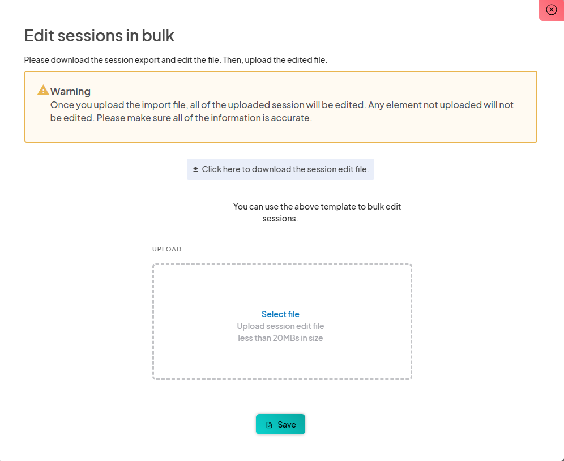Click the "You can use the above template" text
The height and width of the screenshot is (461, 564).
point(317,207)
